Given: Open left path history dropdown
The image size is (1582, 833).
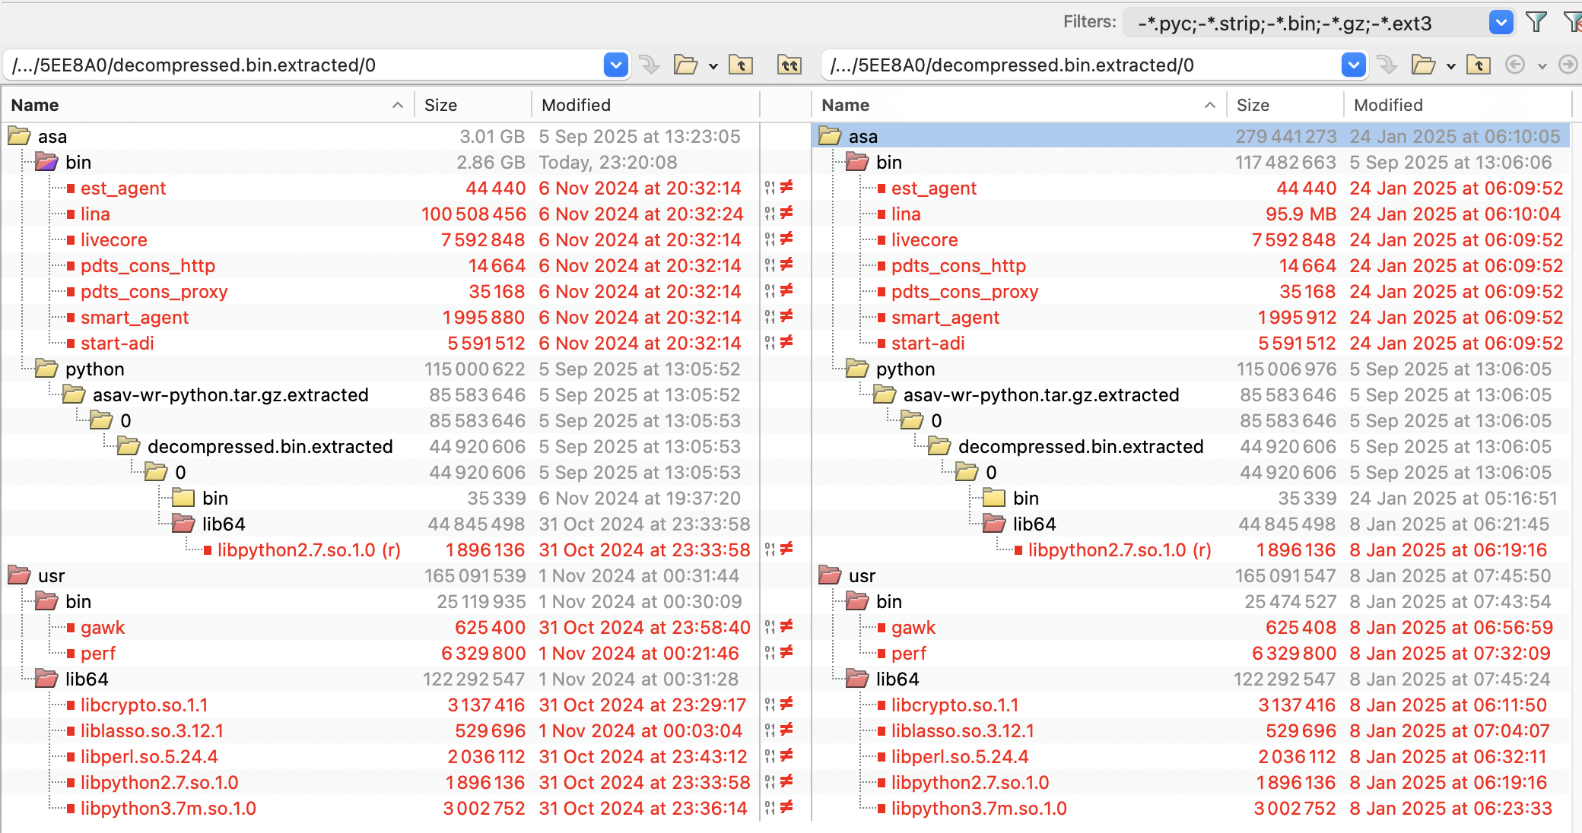Looking at the screenshot, I should (x=615, y=65).
